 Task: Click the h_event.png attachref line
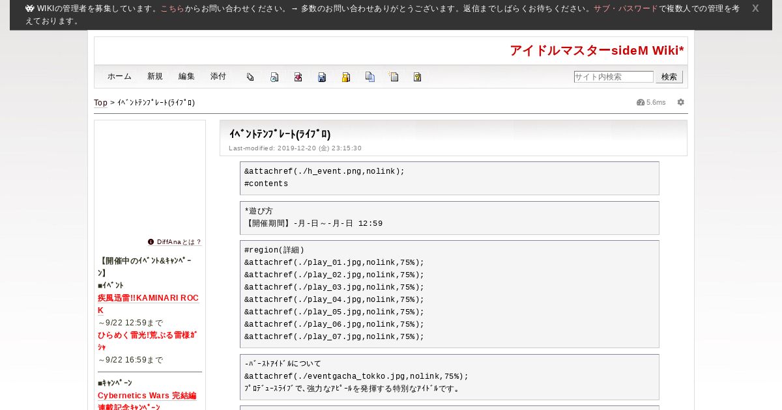click(325, 172)
